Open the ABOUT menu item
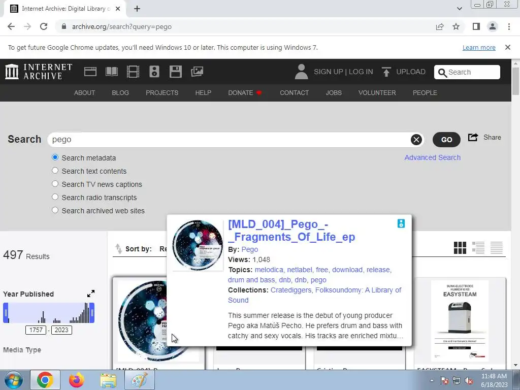The height and width of the screenshot is (390, 520). (85, 93)
